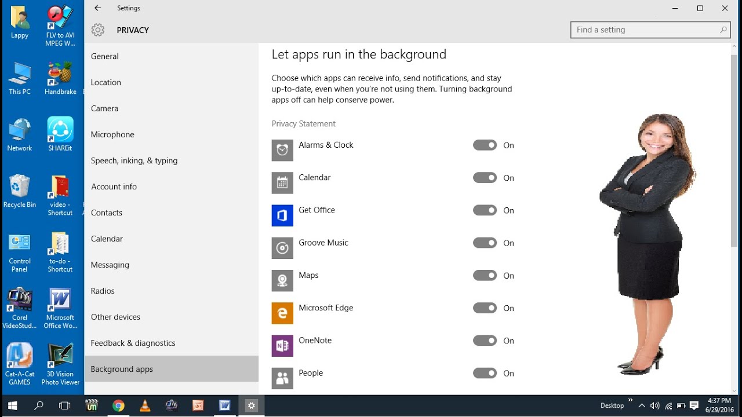
Task: Open the Messaging privacy section
Action: tap(172, 265)
